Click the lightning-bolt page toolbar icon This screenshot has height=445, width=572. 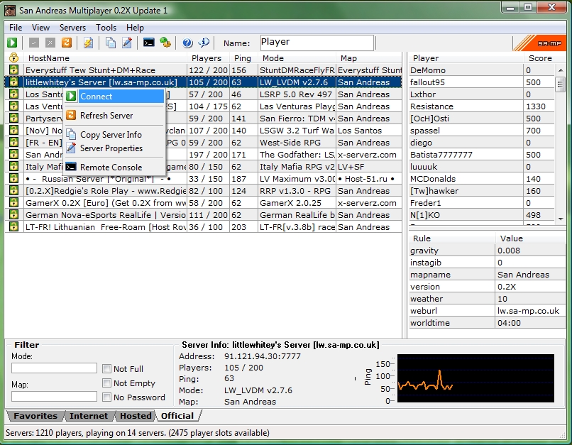click(88, 43)
